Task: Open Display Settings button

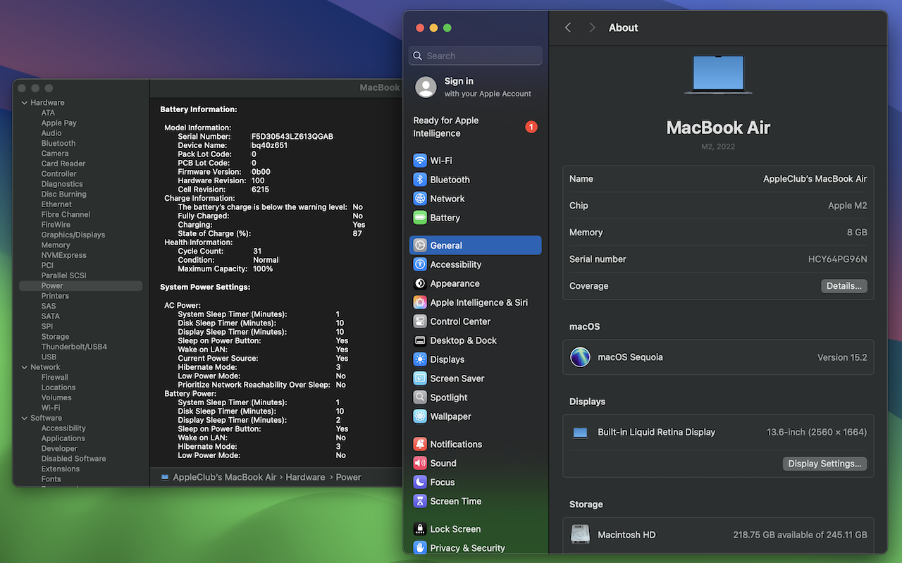Action: click(x=824, y=464)
